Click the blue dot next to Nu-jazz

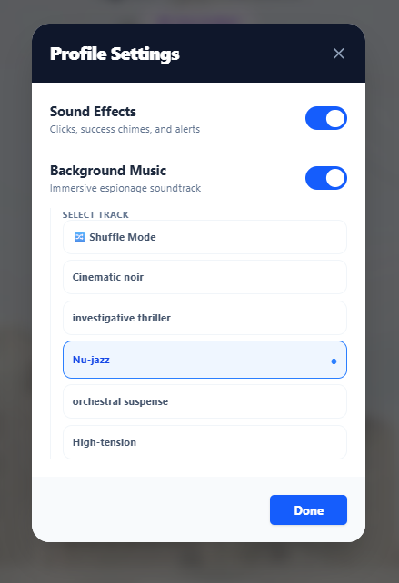[334, 361]
